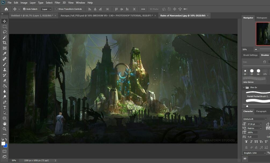Select the Rounded Rectangle shape tool
Screen dimensions: 270x163
tap(5, 118)
